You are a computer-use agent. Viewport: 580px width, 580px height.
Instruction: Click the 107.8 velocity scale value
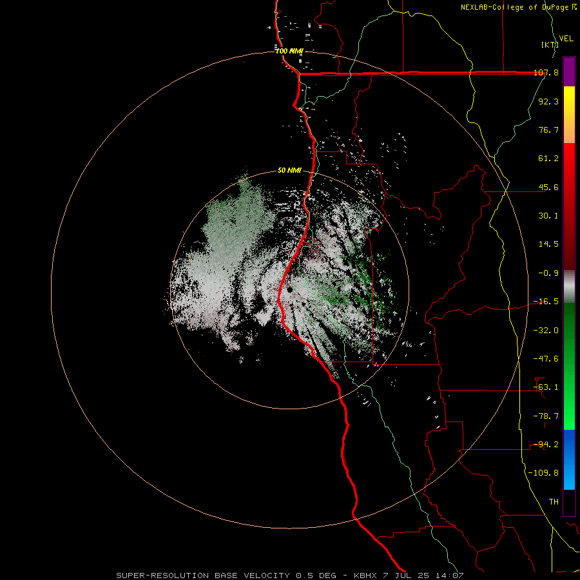pyautogui.click(x=546, y=72)
